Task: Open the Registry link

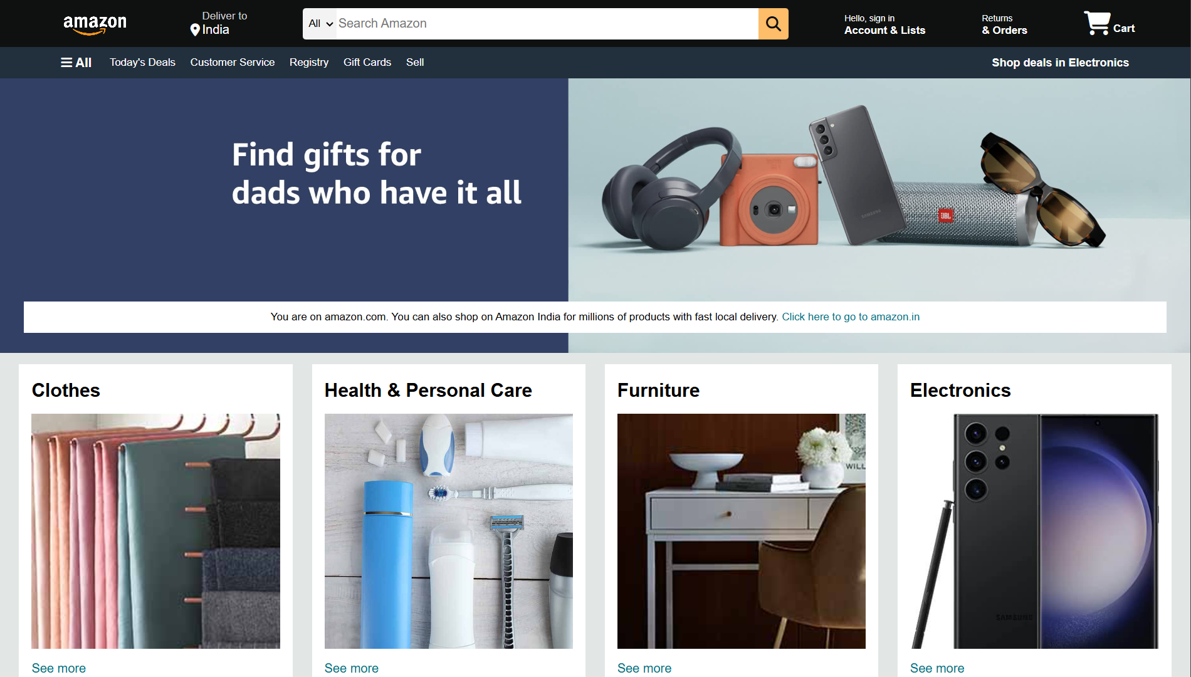Action: [309, 63]
